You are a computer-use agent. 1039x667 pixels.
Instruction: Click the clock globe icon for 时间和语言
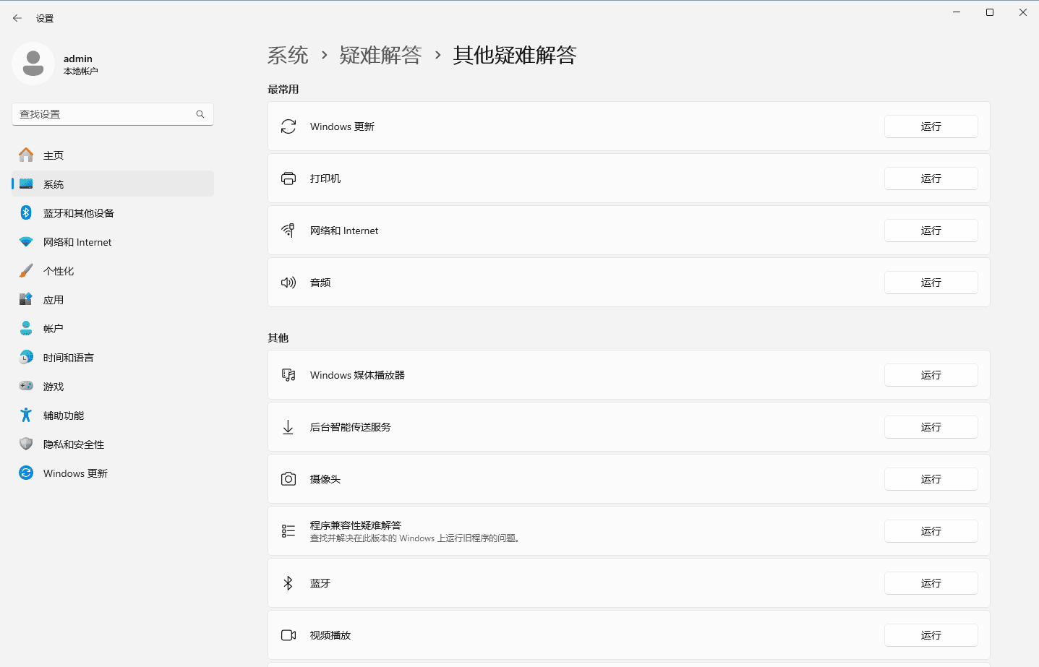[26, 357]
